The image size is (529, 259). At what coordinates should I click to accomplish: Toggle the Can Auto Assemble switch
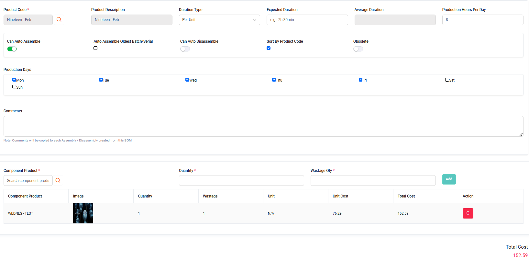click(12, 49)
